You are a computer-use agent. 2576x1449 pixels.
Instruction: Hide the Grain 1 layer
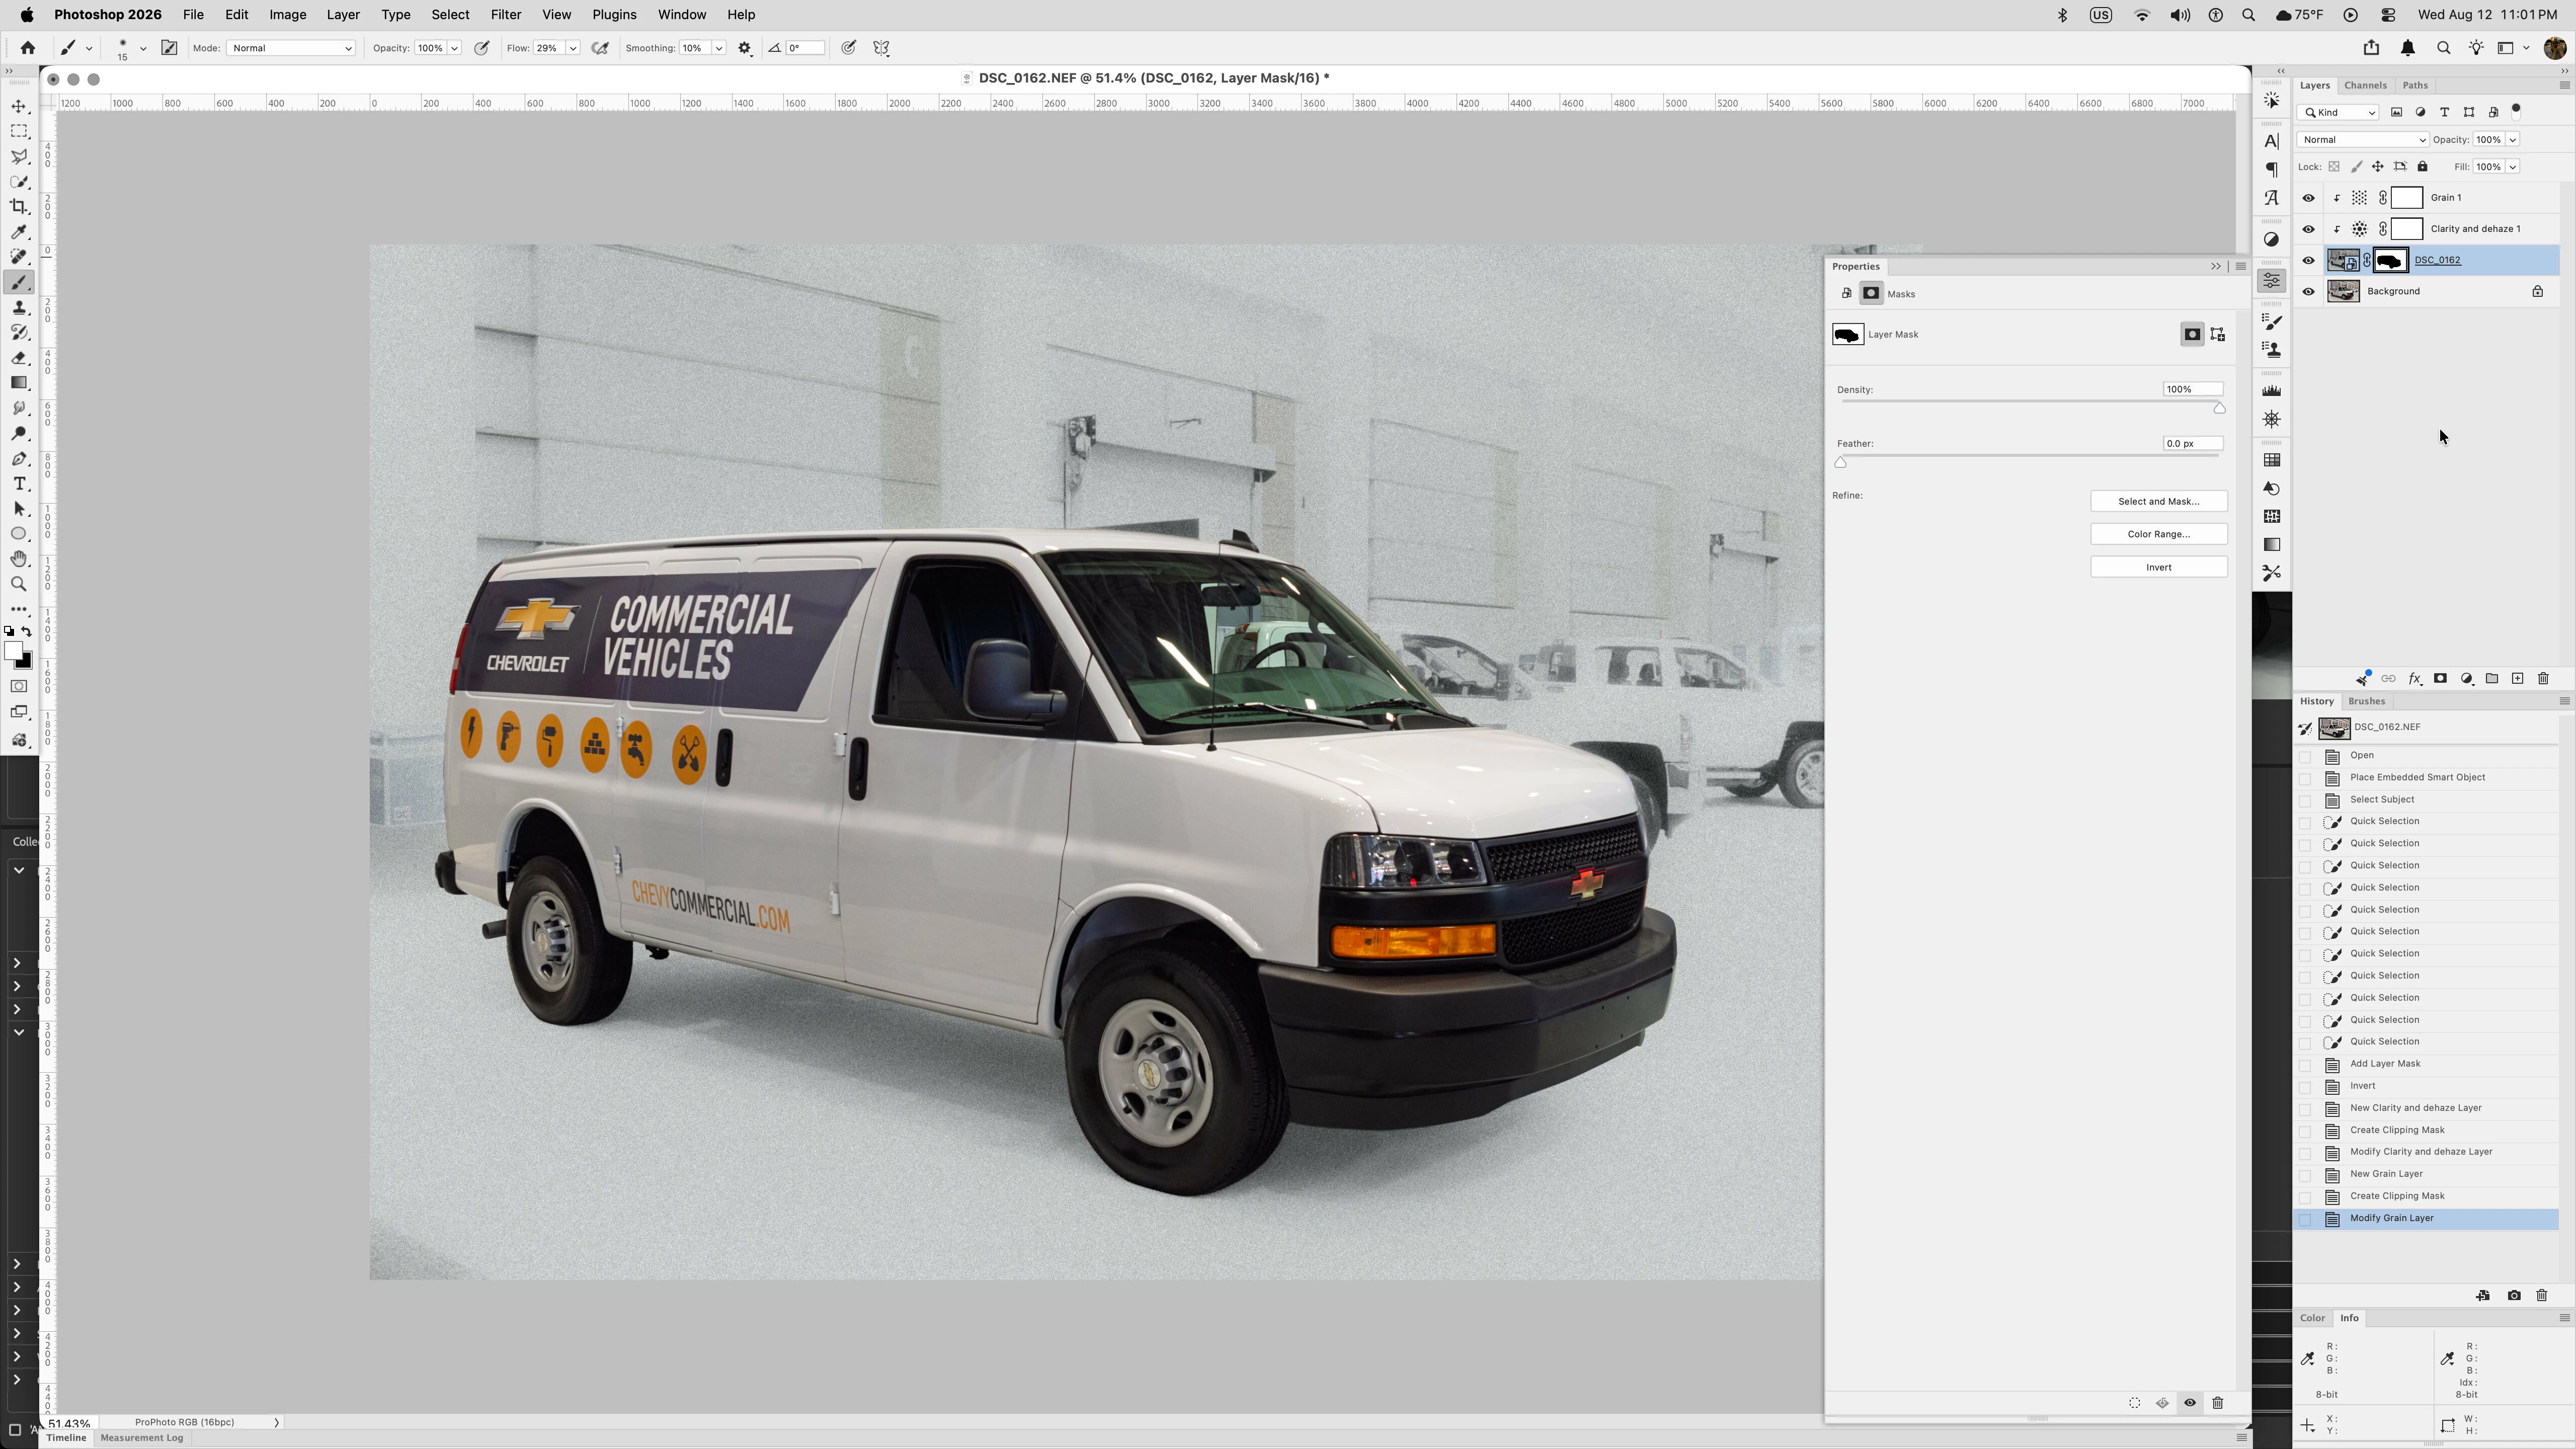pyautogui.click(x=2308, y=198)
